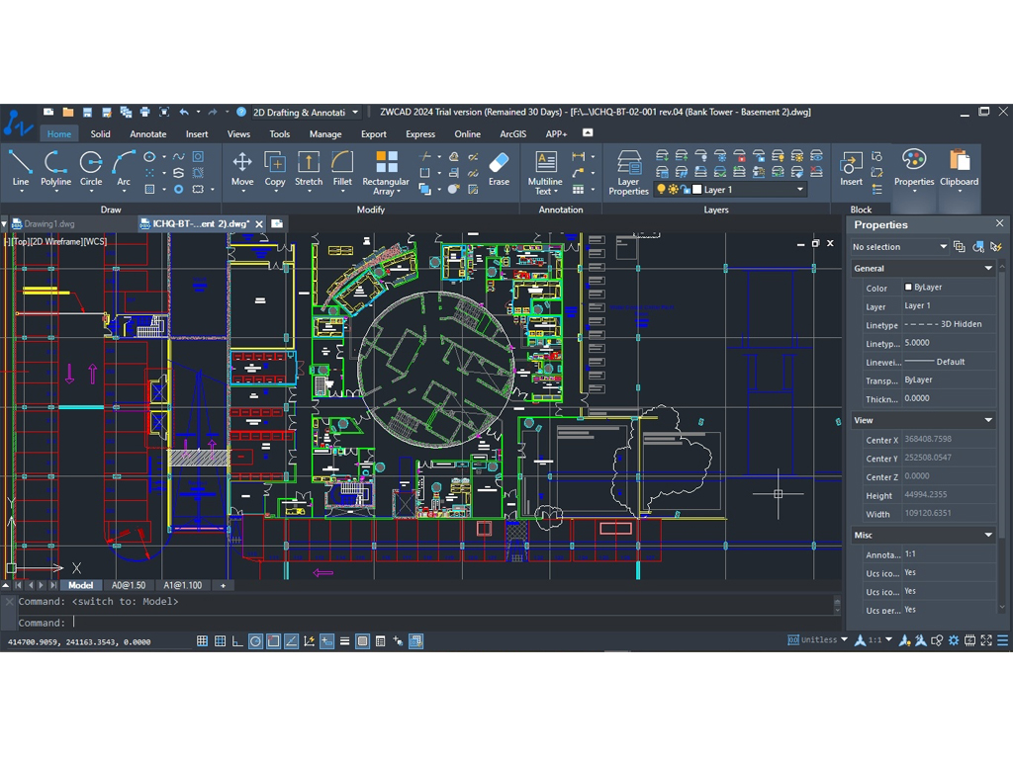Toggle ortho mode in status bar

(x=237, y=641)
